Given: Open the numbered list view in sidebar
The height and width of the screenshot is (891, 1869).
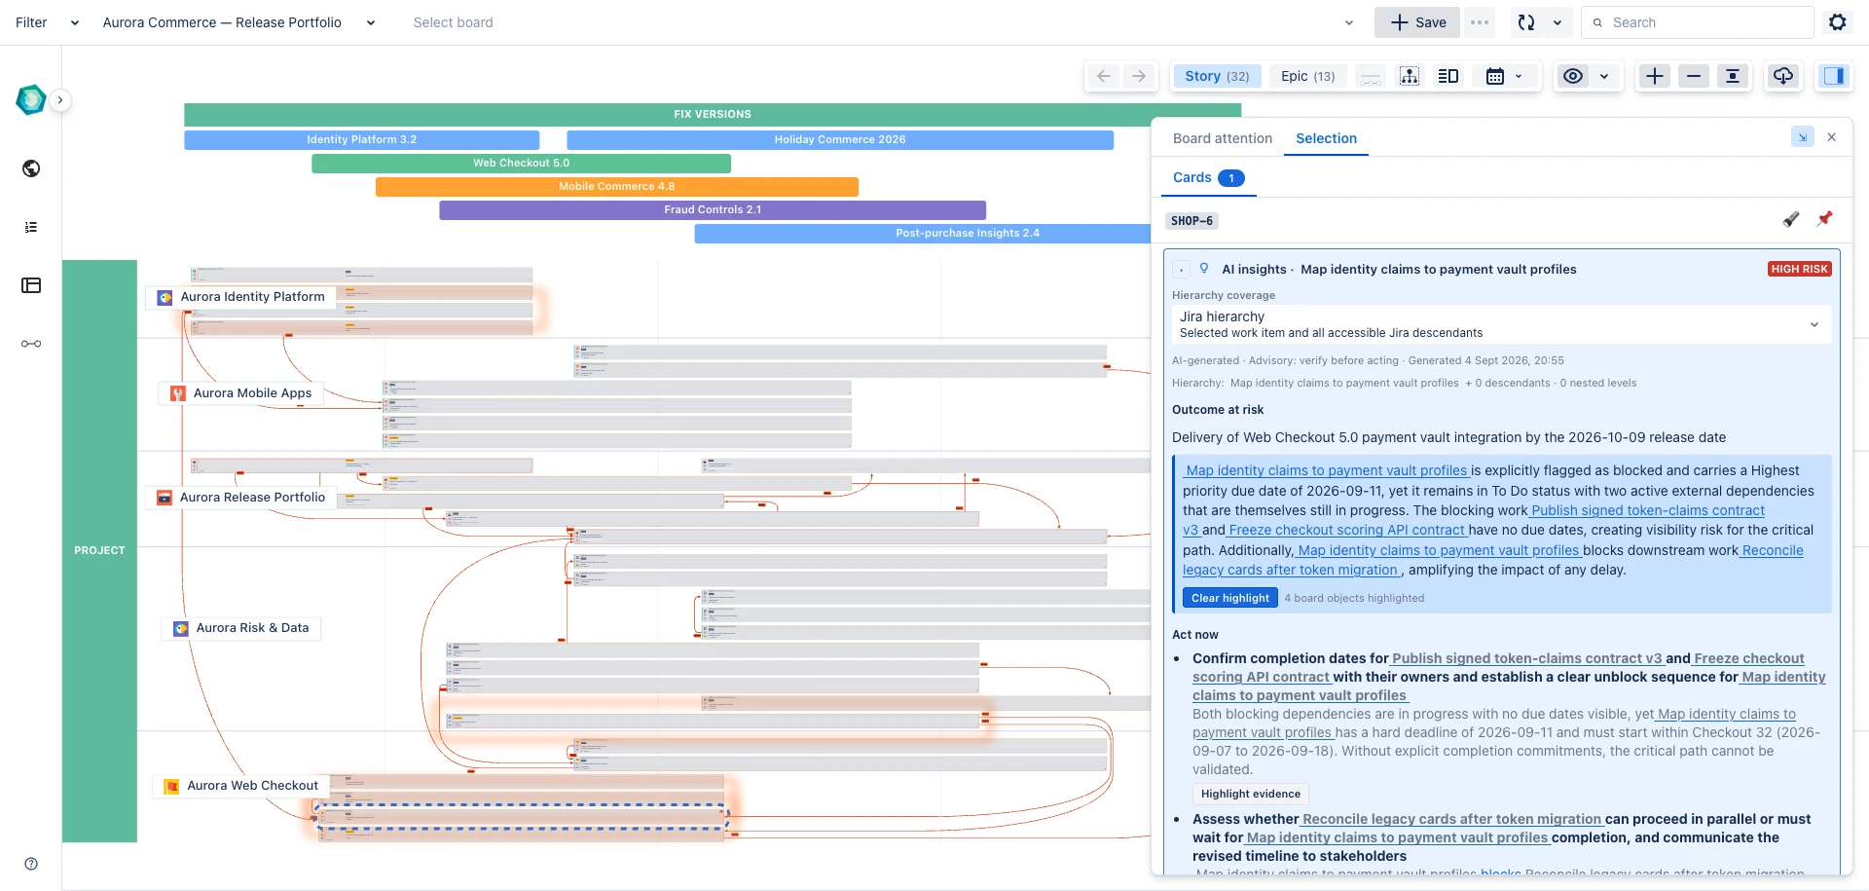Looking at the screenshot, I should click(x=31, y=227).
